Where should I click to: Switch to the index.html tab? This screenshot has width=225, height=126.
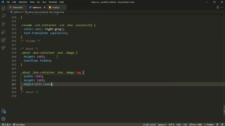coord(17,7)
